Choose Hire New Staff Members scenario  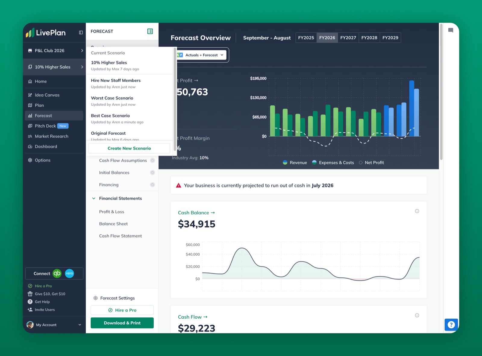(x=130, y=83)
